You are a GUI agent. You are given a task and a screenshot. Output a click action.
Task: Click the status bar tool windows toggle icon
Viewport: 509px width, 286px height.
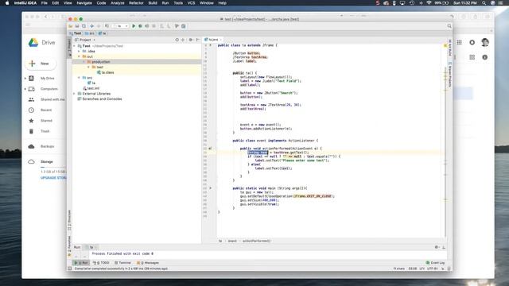[x=70, y=269]
